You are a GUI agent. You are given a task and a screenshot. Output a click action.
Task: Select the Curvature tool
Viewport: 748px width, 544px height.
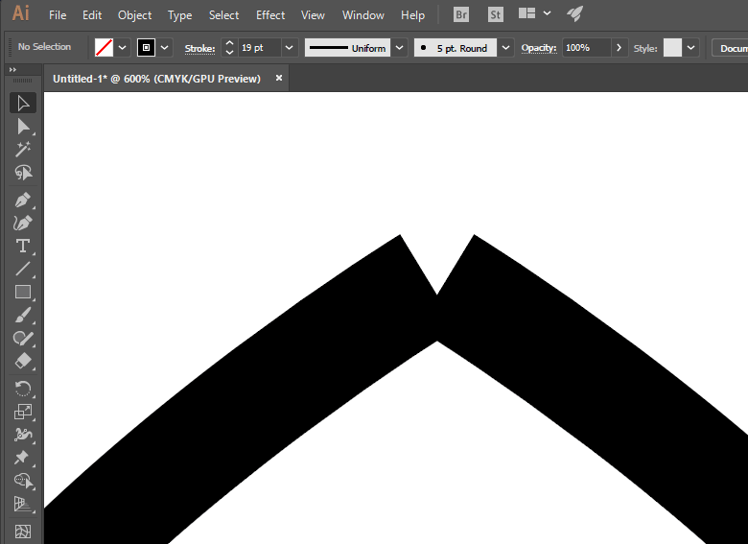(x=23, y=223)
